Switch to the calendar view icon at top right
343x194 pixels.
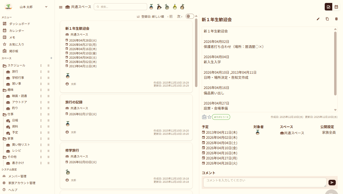(336, 7)
